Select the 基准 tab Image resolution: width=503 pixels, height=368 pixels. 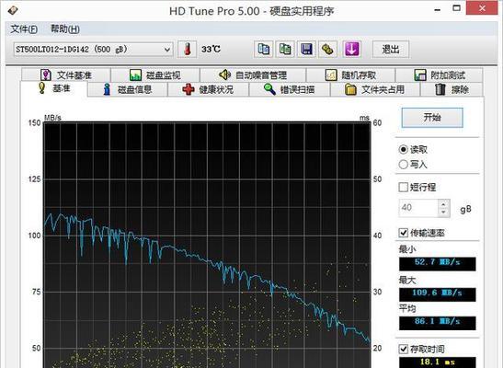(x=54, y=88)
